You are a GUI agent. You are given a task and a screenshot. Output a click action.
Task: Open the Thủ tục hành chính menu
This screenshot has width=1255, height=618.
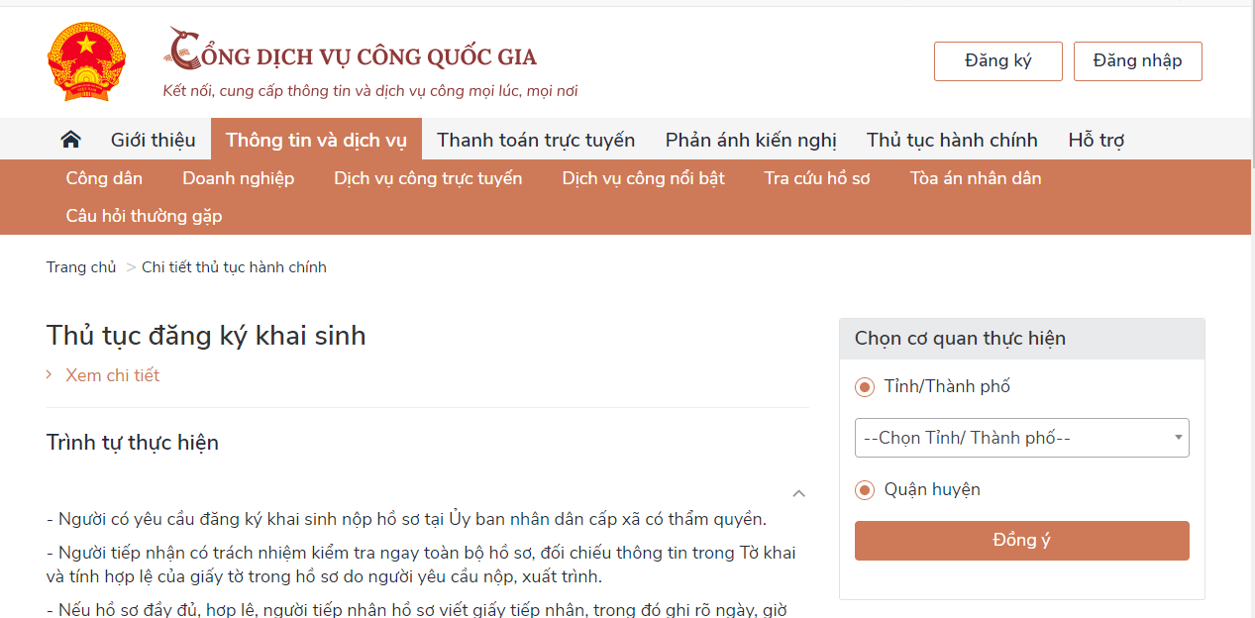tap(951, 139)
